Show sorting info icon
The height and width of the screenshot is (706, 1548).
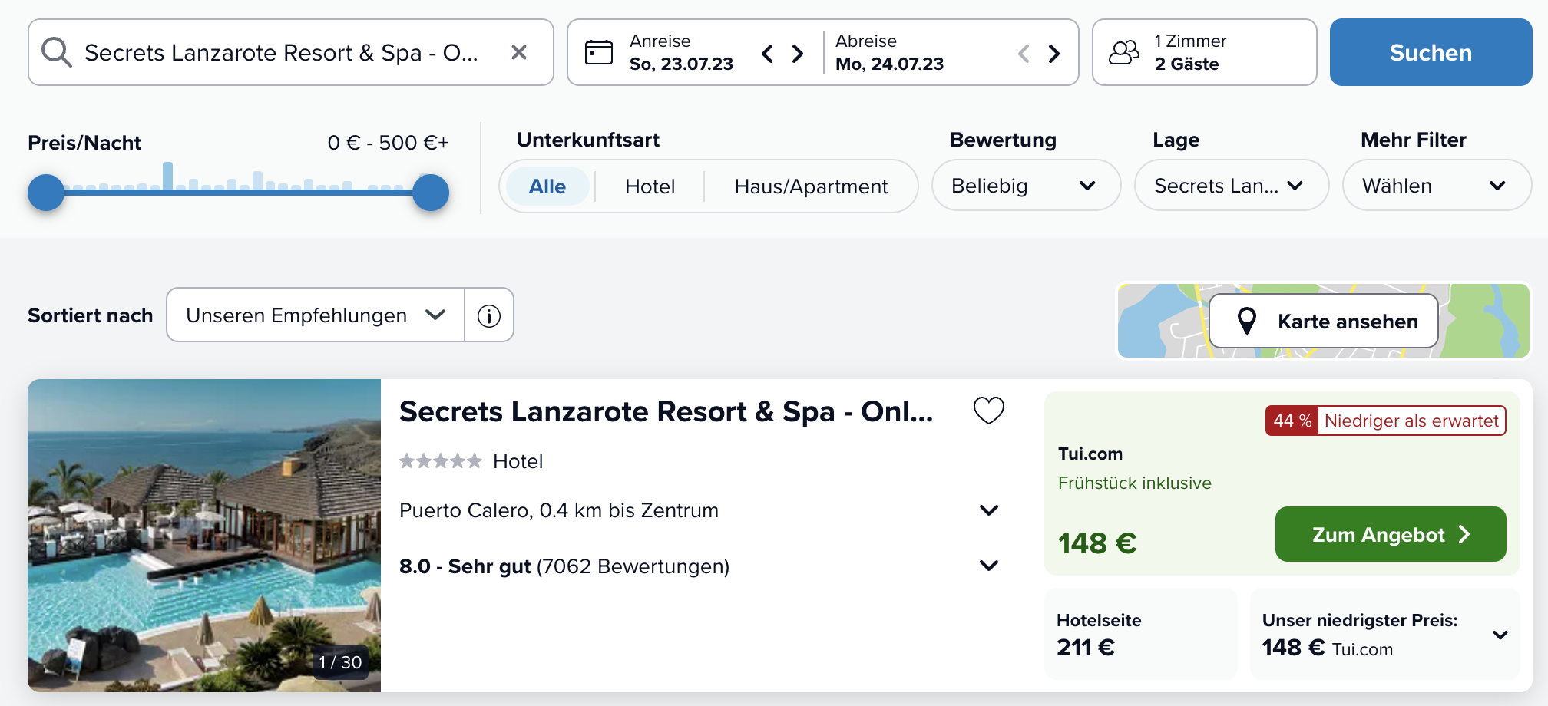point(489,315)
